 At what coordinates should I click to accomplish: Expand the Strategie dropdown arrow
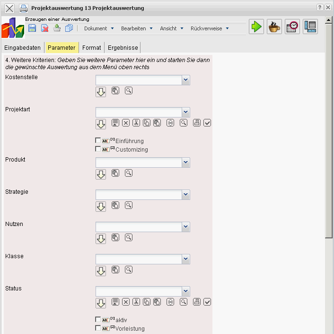click(x=186, y=195)
